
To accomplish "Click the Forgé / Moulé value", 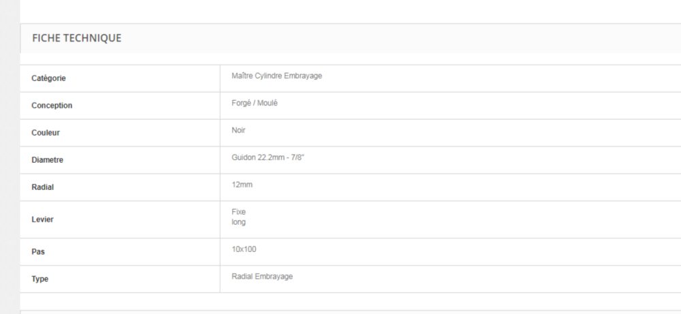I will coord(255,103).
